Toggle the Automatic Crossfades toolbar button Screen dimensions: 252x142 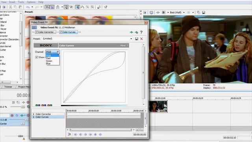52,7
